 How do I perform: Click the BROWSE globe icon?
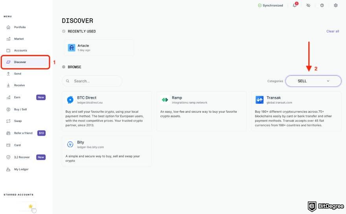64,67
